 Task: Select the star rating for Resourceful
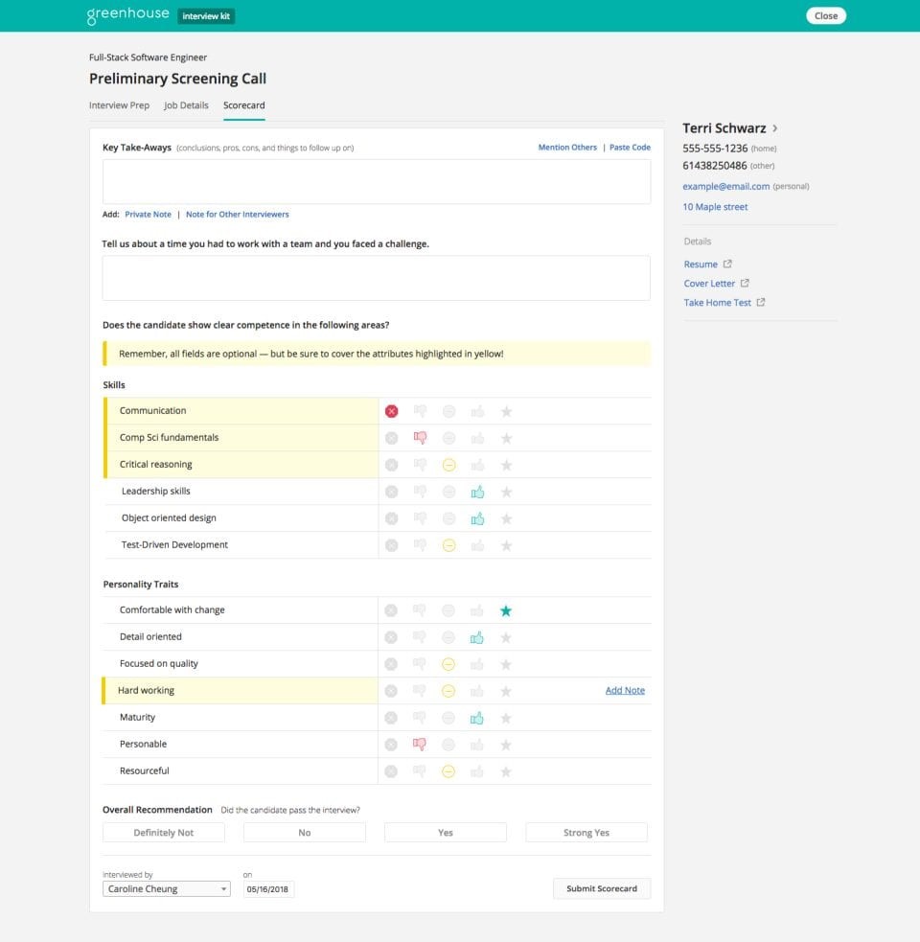coord(506,770)
